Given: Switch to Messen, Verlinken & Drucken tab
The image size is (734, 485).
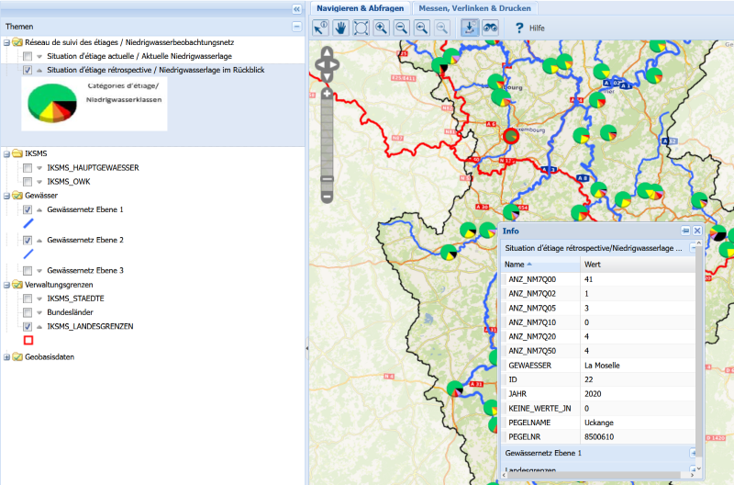Looking at the screenshot, I should [x=474, y=7].
